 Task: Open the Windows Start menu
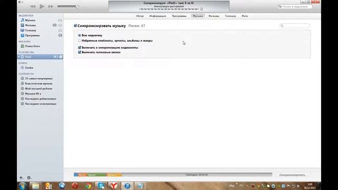click(22, 186)
